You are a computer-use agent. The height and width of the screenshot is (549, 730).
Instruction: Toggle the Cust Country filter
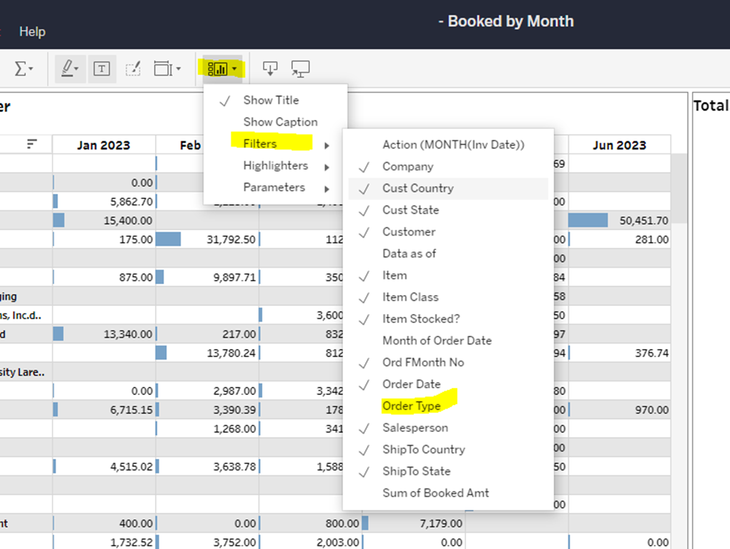[418, 188]
